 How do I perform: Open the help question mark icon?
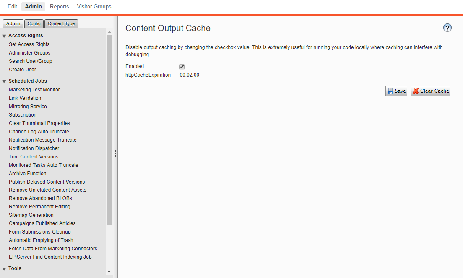pos(447,28)
